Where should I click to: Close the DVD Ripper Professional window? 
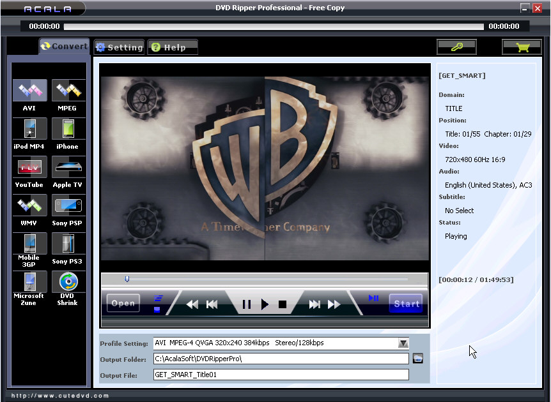[538, 8]
